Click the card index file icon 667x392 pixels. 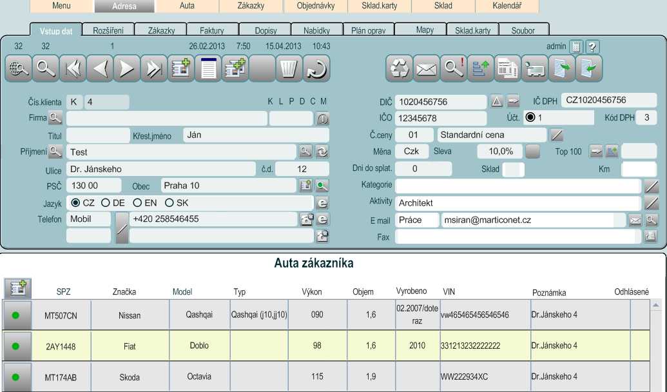pyautogui.click(x=535, y=68)
